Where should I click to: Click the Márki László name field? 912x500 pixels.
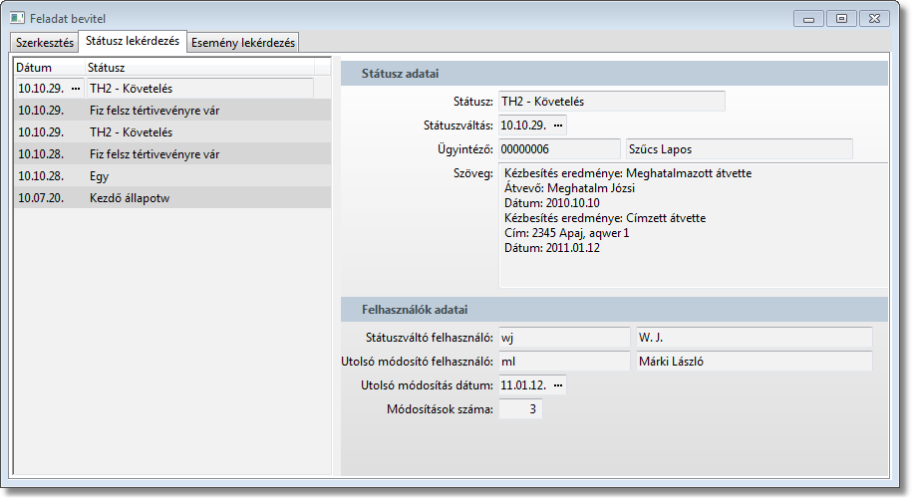(x=755, y=361)
